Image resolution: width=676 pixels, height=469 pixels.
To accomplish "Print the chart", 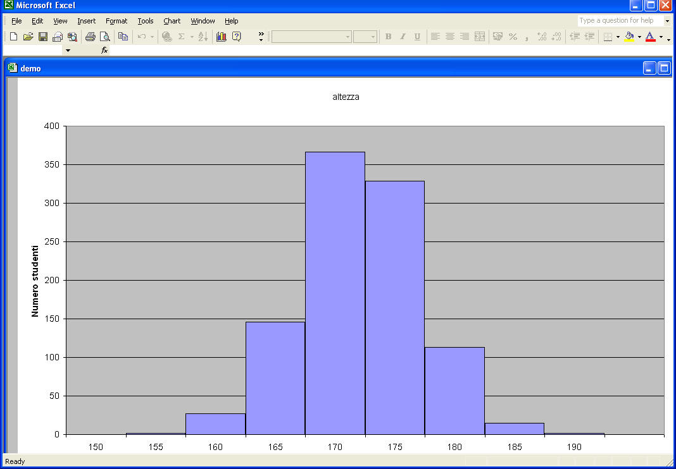I will (x=89, y=37).
